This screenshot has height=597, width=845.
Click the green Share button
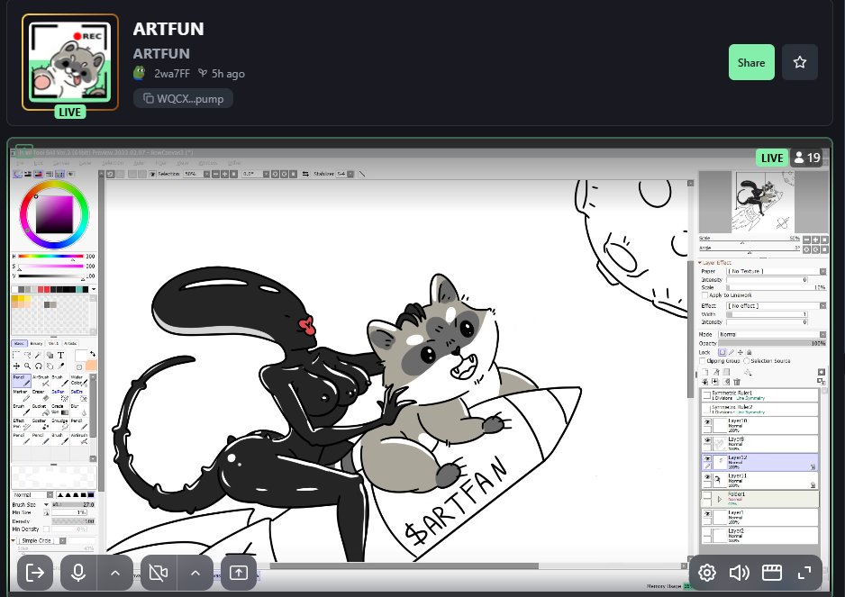point(751,62)
